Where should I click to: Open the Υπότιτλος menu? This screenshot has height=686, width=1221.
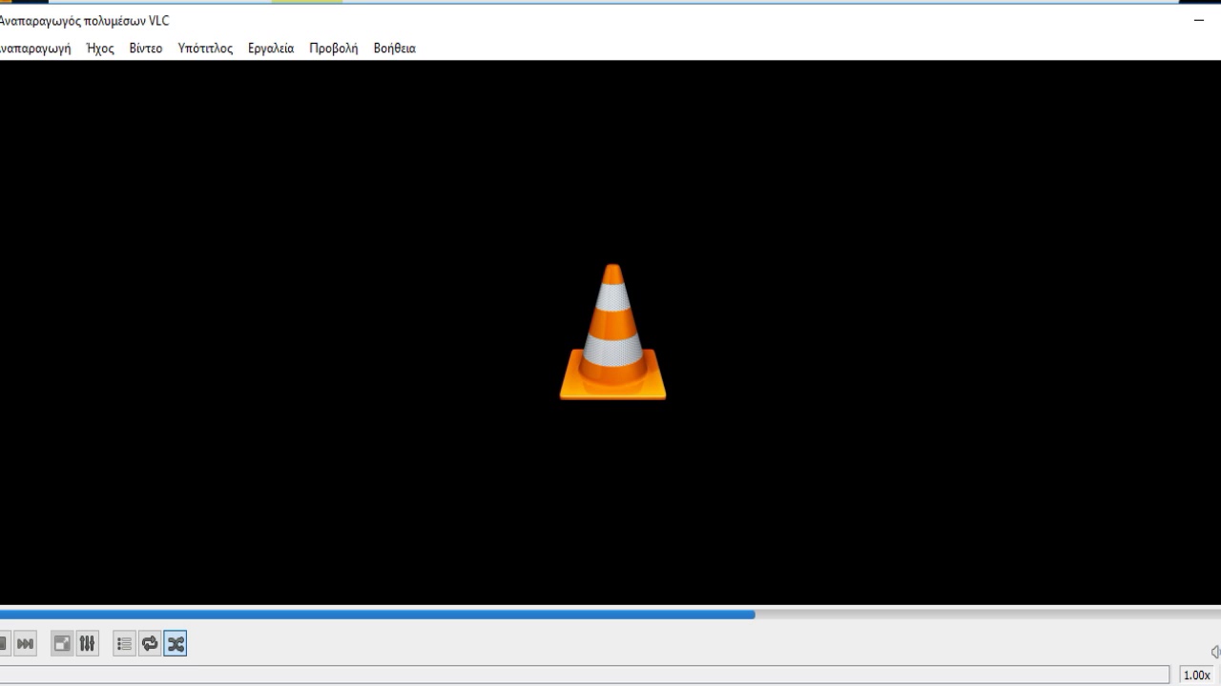tap(205, 48)
